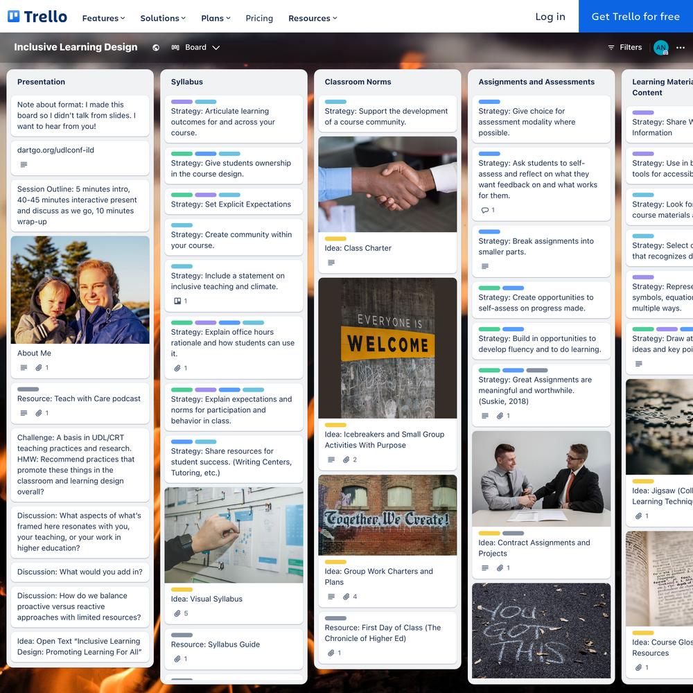Open card 'Discussion: What would you add in?'
693x693 pixels.
80,572
